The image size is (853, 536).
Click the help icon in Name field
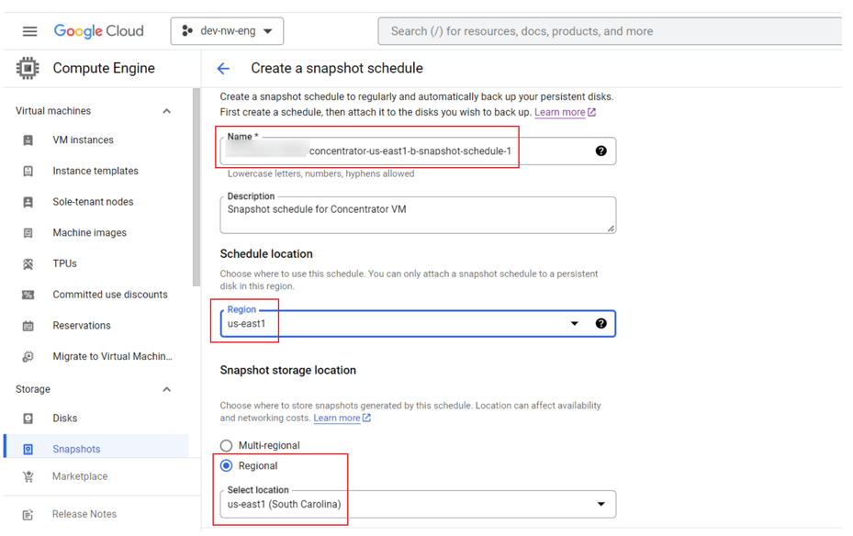coord(600,151)
